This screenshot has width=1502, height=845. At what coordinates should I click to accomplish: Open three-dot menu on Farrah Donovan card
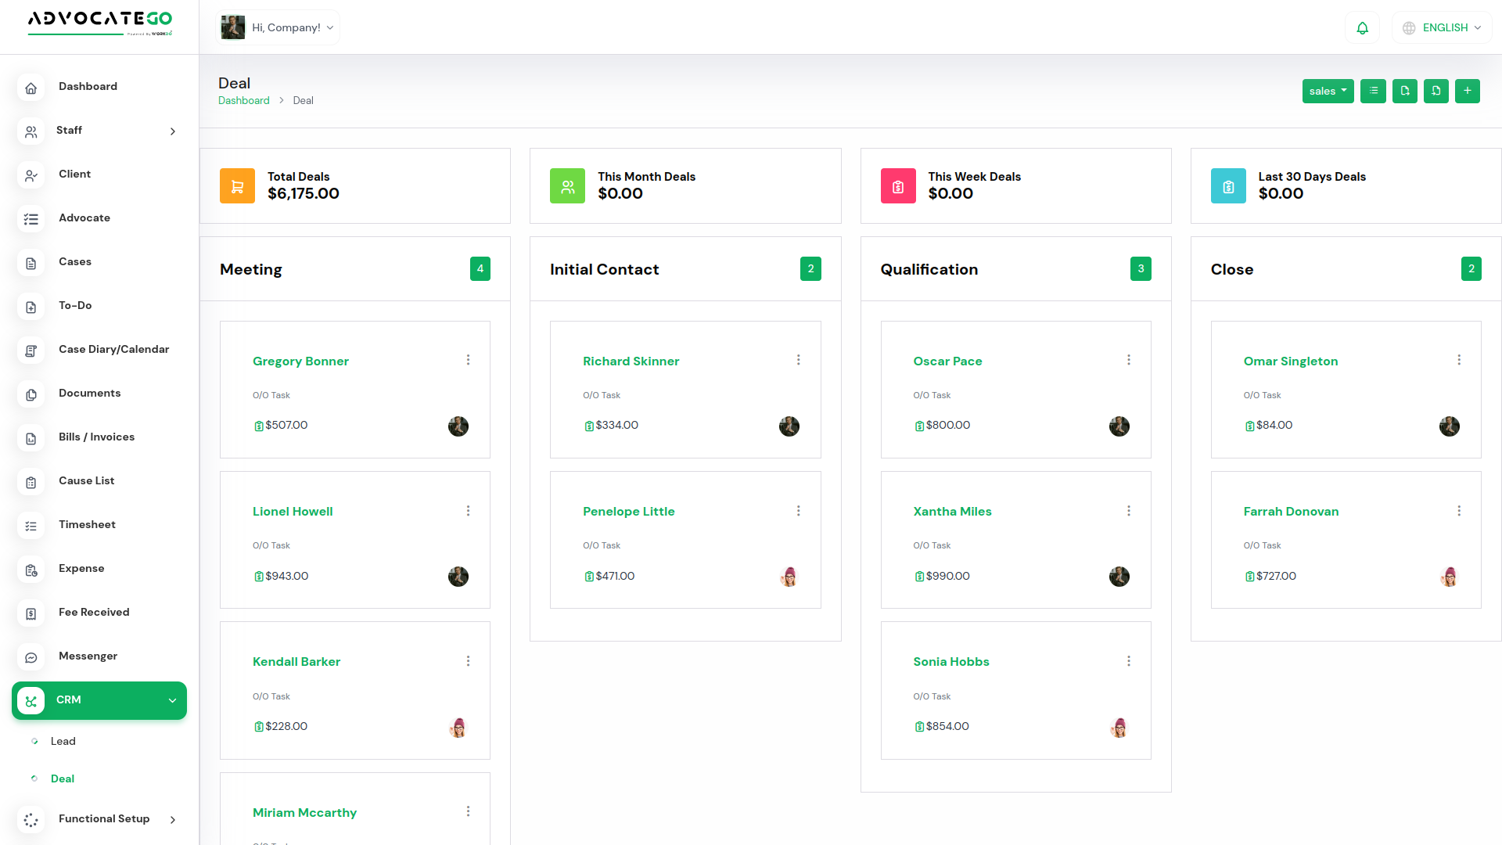point(1459,511)
